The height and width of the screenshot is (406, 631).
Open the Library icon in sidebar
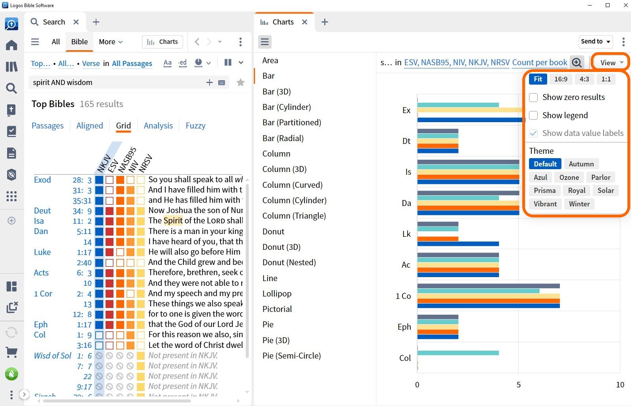(x=11, y=66)
